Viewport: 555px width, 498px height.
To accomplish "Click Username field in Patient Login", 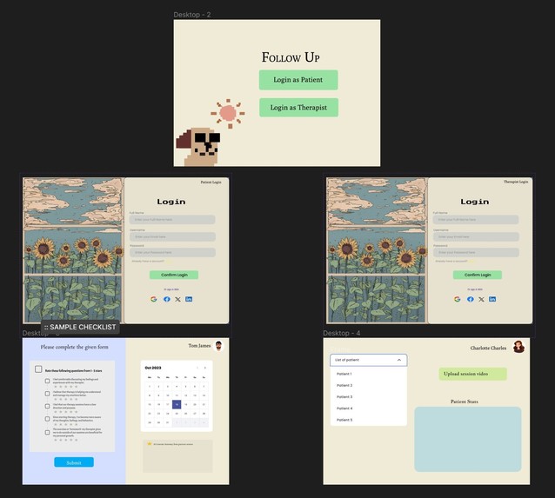I will [x=172, y=236].
